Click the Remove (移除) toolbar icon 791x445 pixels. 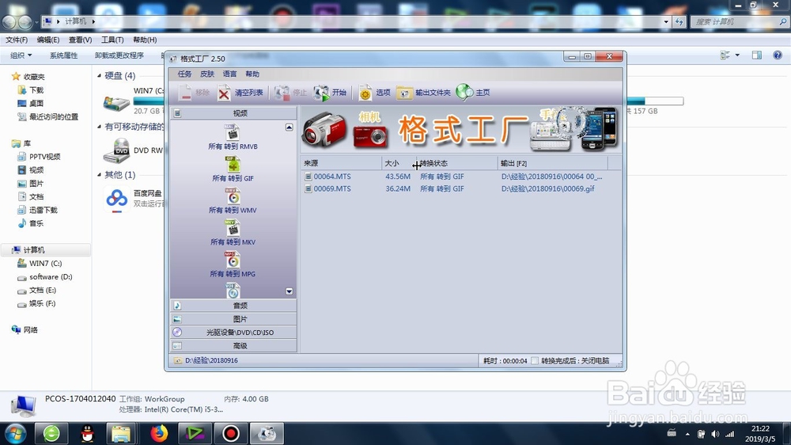pyautogui.click(x=185, y=93)
